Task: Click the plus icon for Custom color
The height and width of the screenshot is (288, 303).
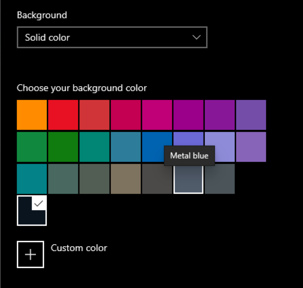Action: coord(30,254)
